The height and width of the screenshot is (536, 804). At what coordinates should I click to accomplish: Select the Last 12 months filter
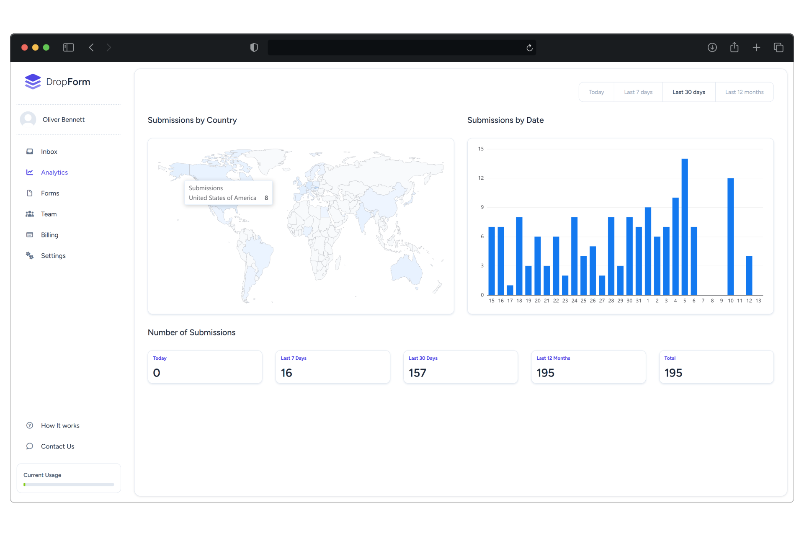tap(745, 92)
